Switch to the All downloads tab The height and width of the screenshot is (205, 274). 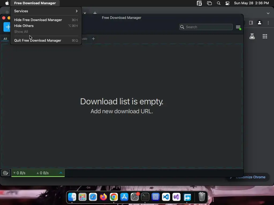5,39
